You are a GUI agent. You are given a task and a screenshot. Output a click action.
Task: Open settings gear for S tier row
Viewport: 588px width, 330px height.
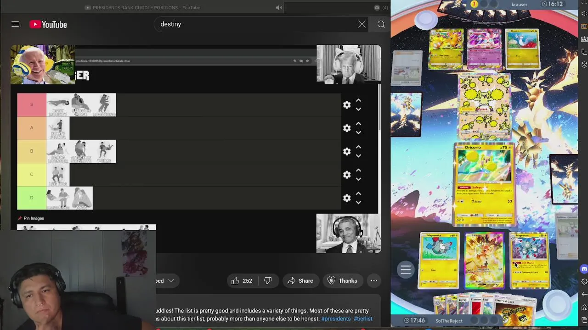click(347, 105)
